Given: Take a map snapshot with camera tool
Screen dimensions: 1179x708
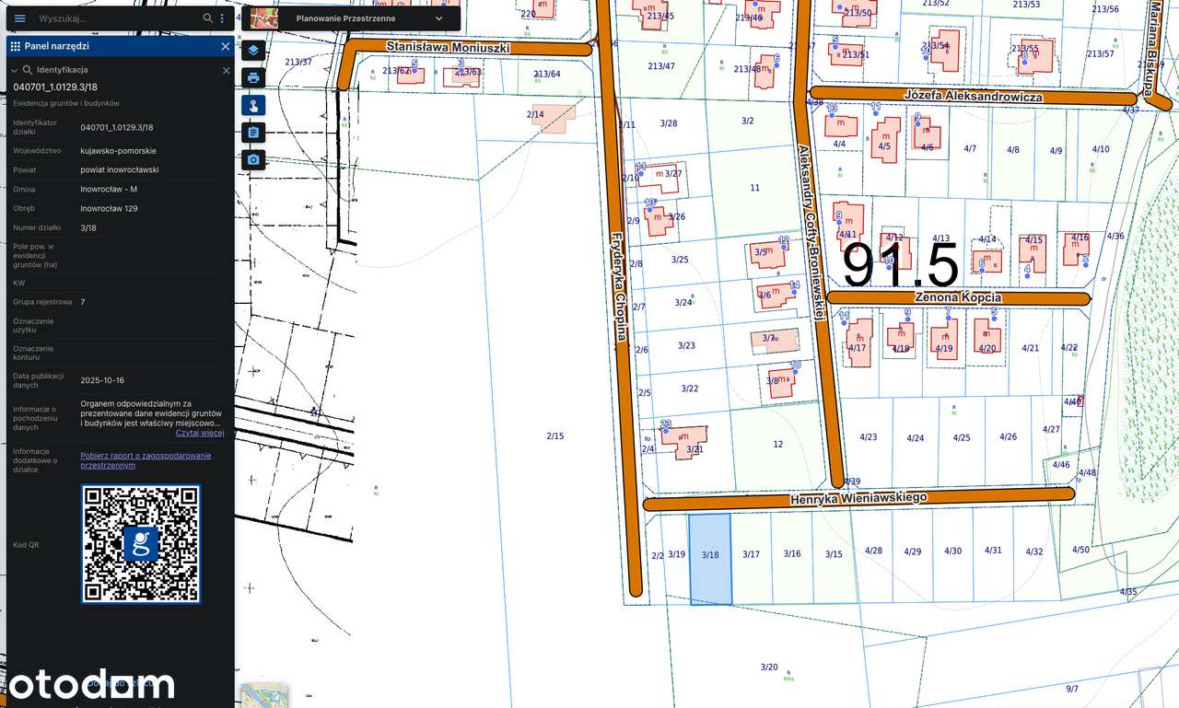Looking at the screenshot, I should click(x=253, y=160).
